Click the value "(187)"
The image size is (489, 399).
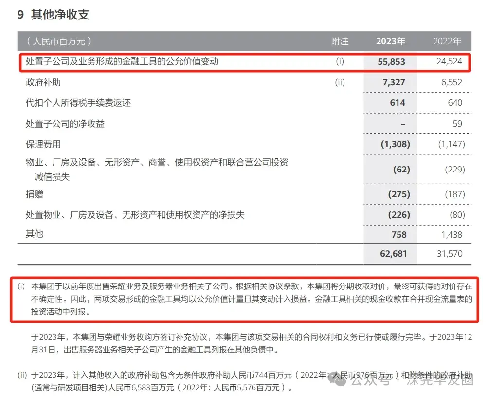point(455,194)
